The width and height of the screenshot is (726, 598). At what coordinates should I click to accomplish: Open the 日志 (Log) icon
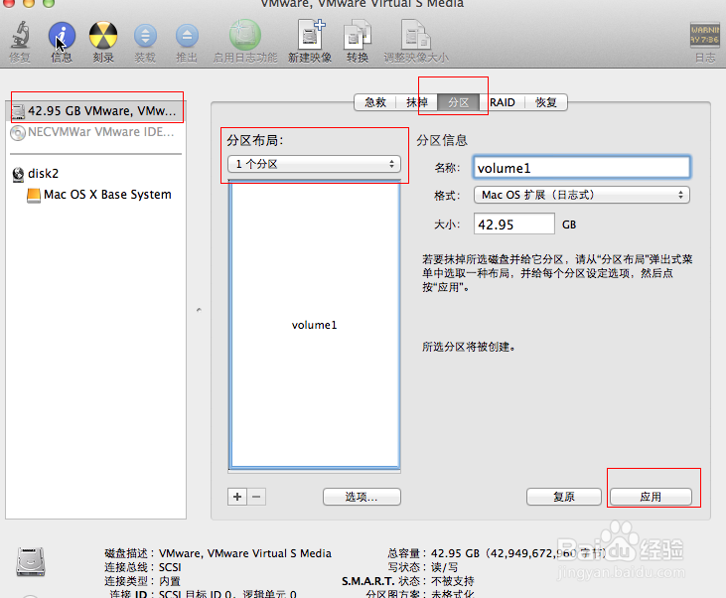(705, 35)
